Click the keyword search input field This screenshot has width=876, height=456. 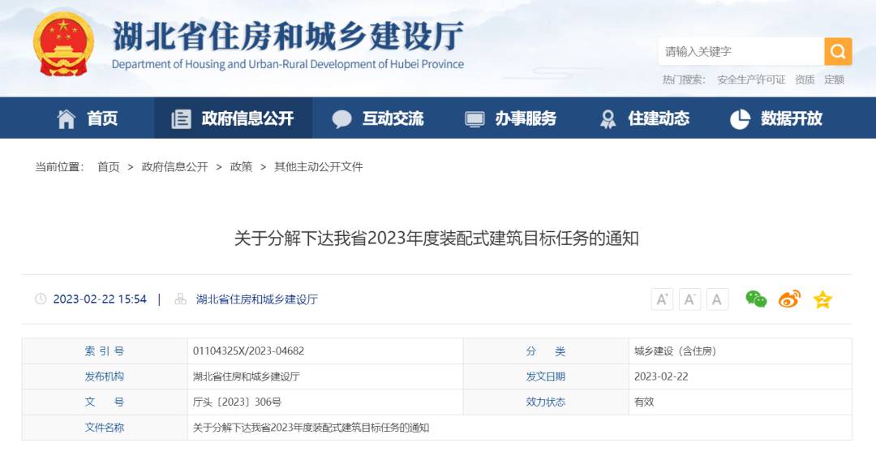[x=740, y=52]
